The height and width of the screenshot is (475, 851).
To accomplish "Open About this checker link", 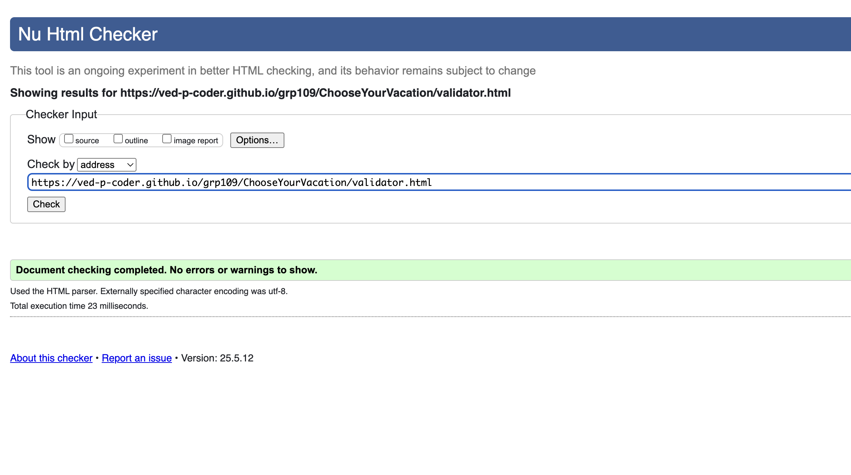I will (51, 358).
